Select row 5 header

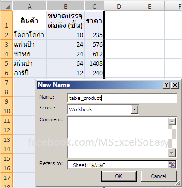click(7, 63)
